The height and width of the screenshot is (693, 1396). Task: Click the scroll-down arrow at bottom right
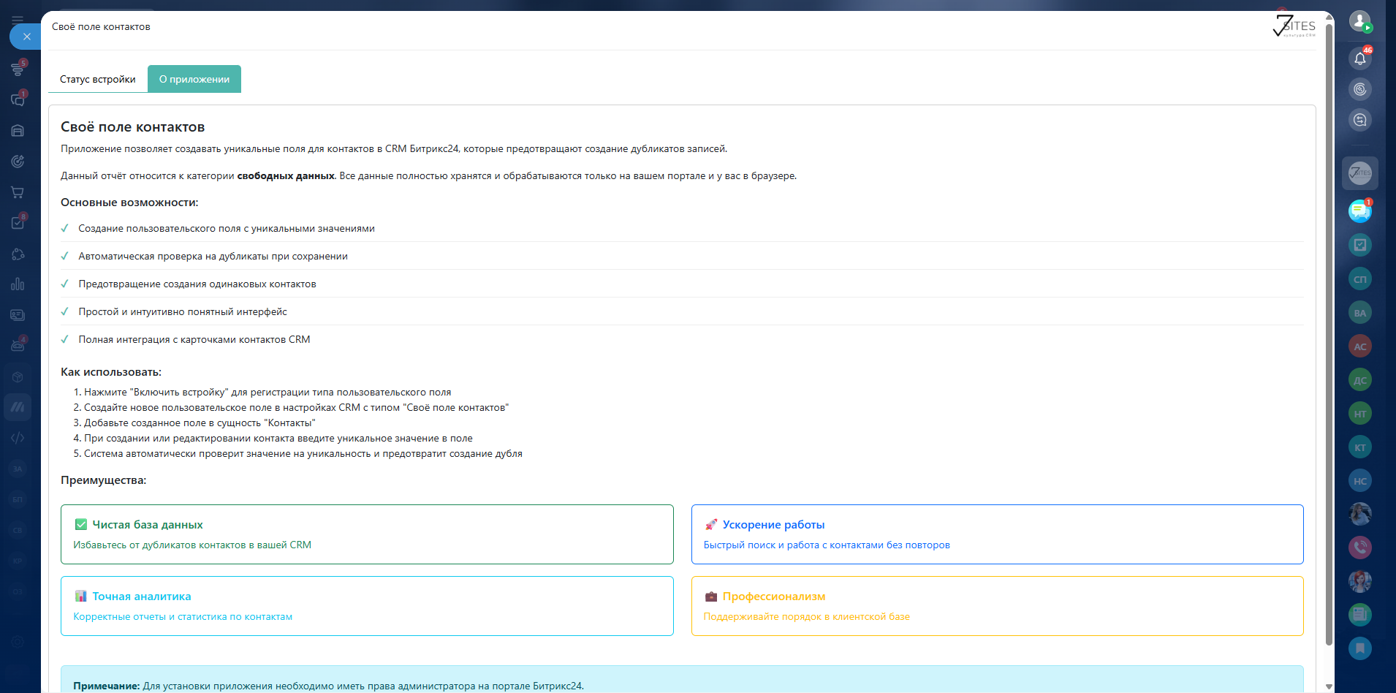coord(1329,686)
